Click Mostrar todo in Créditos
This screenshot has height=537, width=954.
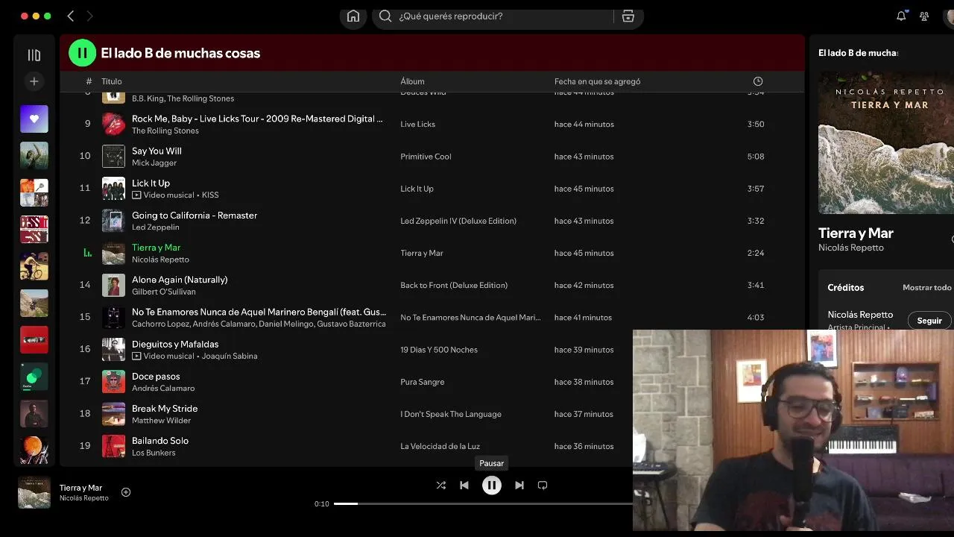pyautogui.click(x=927, y=288)
